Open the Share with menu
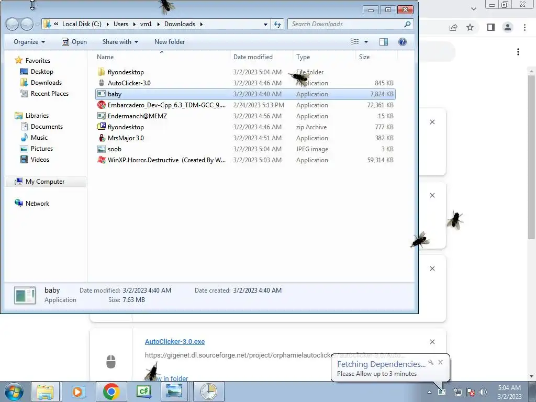 (120, 42)
